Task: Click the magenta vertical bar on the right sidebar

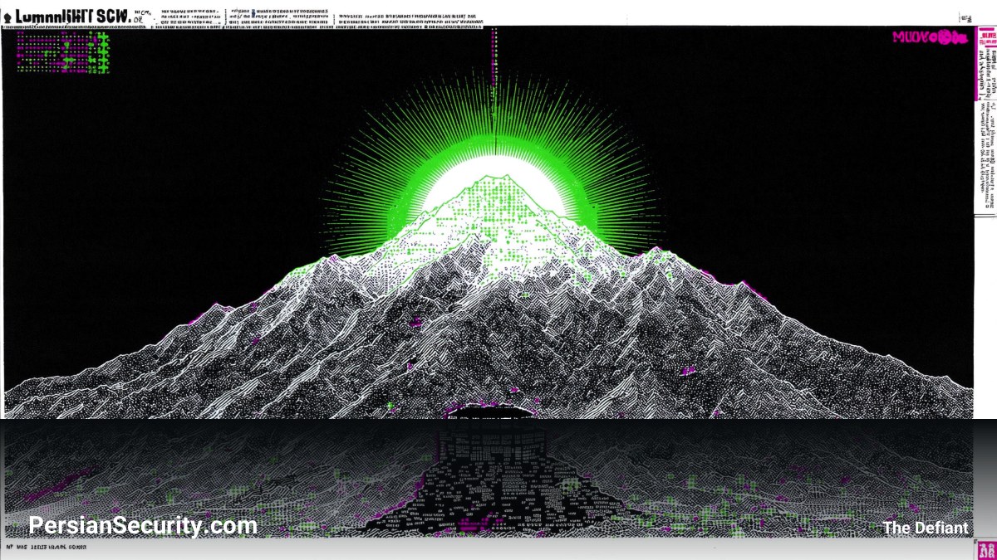Action: [977, 65]
